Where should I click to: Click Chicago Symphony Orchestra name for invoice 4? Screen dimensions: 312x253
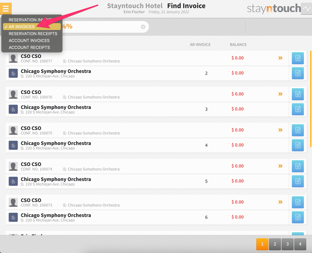(x=56, y=143)
